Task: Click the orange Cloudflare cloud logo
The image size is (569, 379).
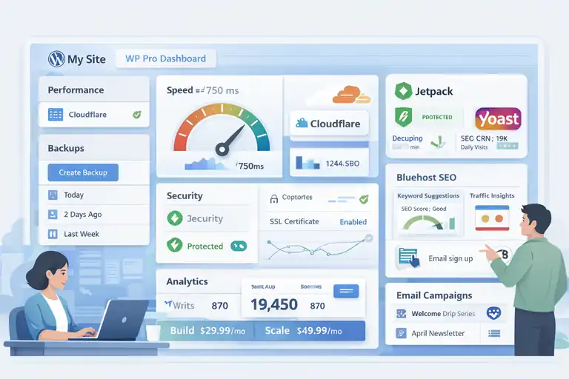Action: tap(351, 95)
